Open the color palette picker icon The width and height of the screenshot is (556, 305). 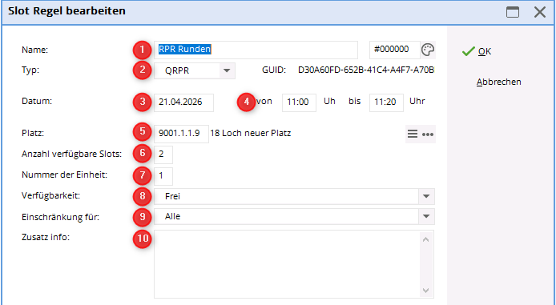(428, 50)
